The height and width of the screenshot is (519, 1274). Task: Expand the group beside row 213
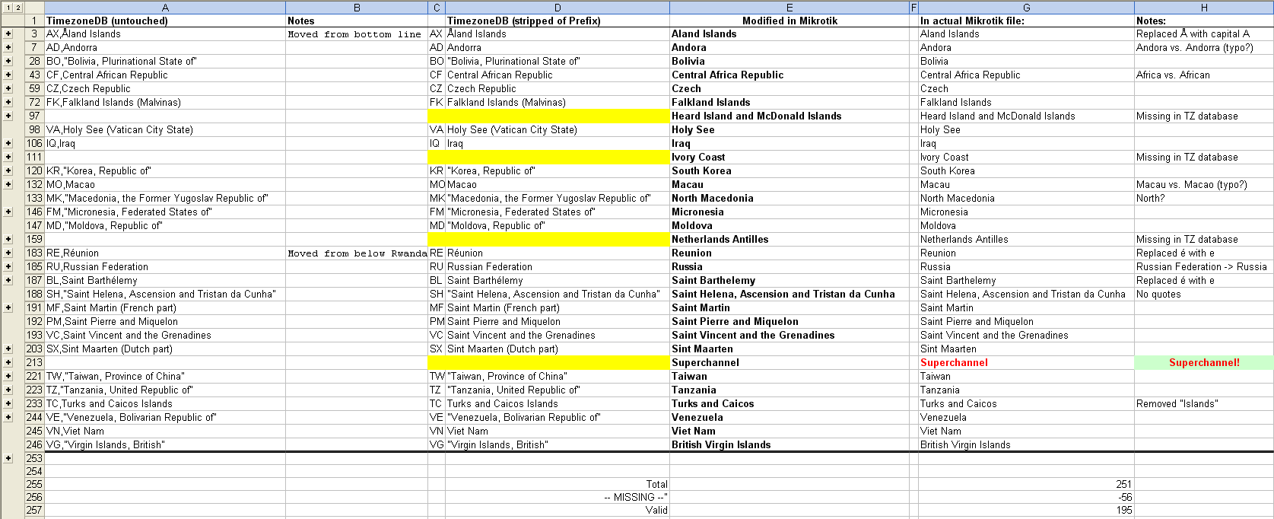pos(8,362)
